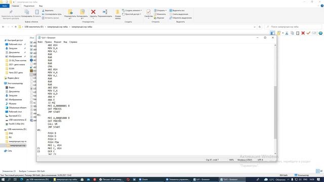Image resolution: width=324 pixels, height=182 pixels.
Task: Select Загрузки under Быстрый доступ
Action: tap(13, 49)
